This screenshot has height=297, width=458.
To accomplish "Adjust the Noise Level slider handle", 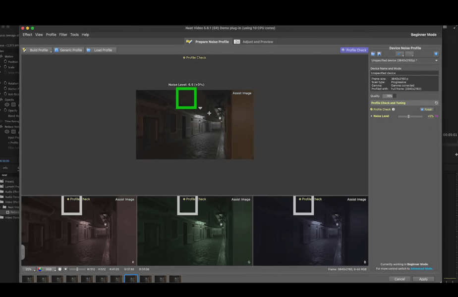I will [x=408, y=116].
